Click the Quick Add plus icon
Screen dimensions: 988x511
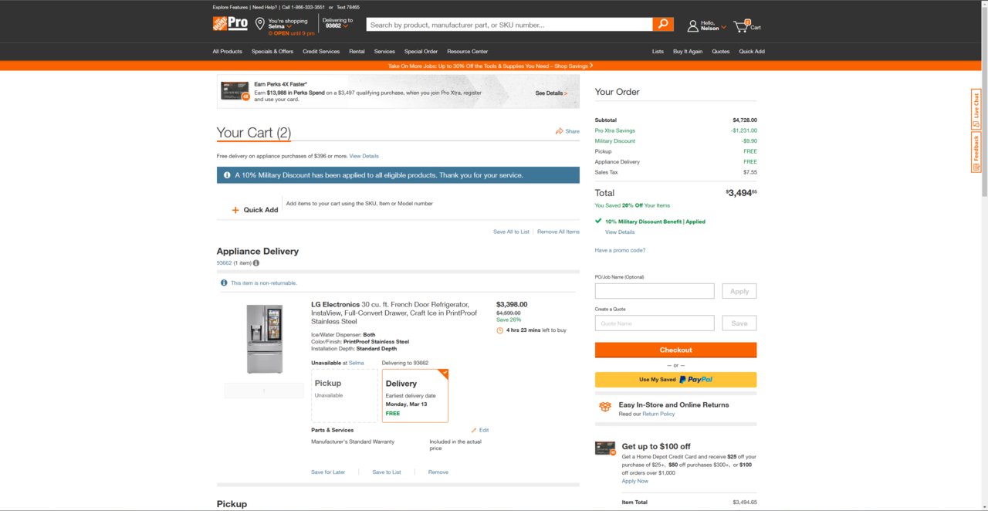coord(235,210)
